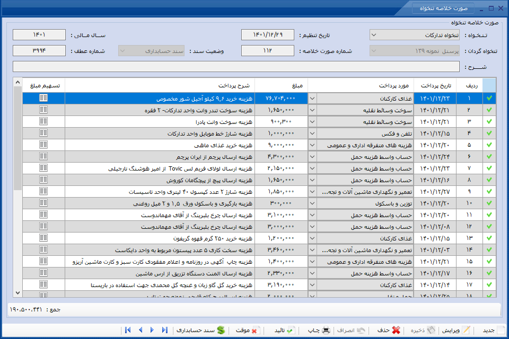Toggle green checkmark of row ۱۷

point(489,285)
